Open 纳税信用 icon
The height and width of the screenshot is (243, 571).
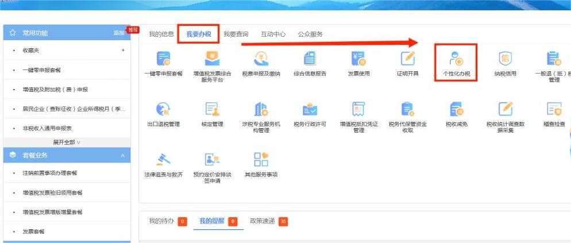[505, 59]
